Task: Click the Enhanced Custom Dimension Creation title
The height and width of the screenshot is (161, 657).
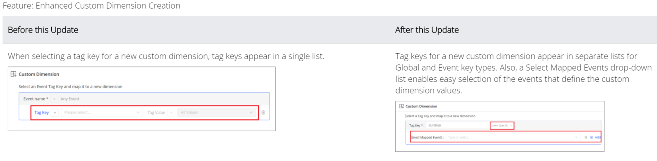Action: (x=91, y=6)
